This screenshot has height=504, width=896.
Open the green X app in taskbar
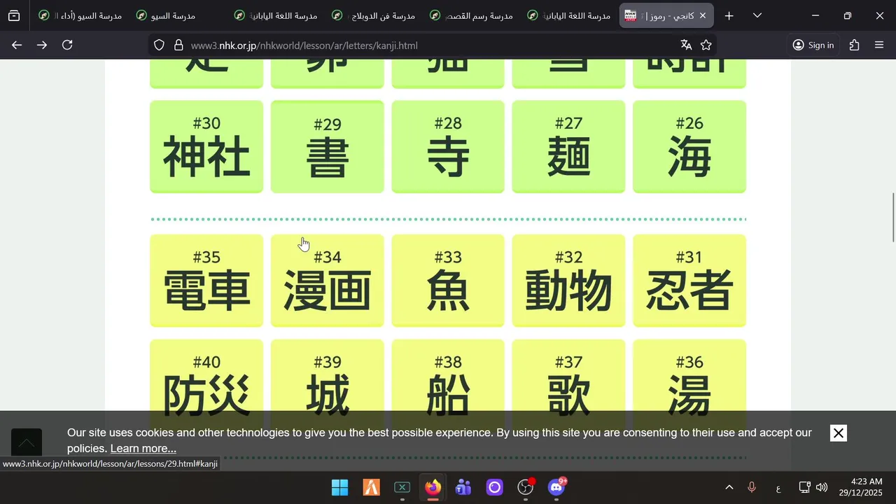402,487
